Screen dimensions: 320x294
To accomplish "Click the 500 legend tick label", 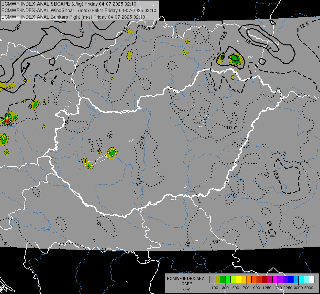I will (x=236, y=288).
